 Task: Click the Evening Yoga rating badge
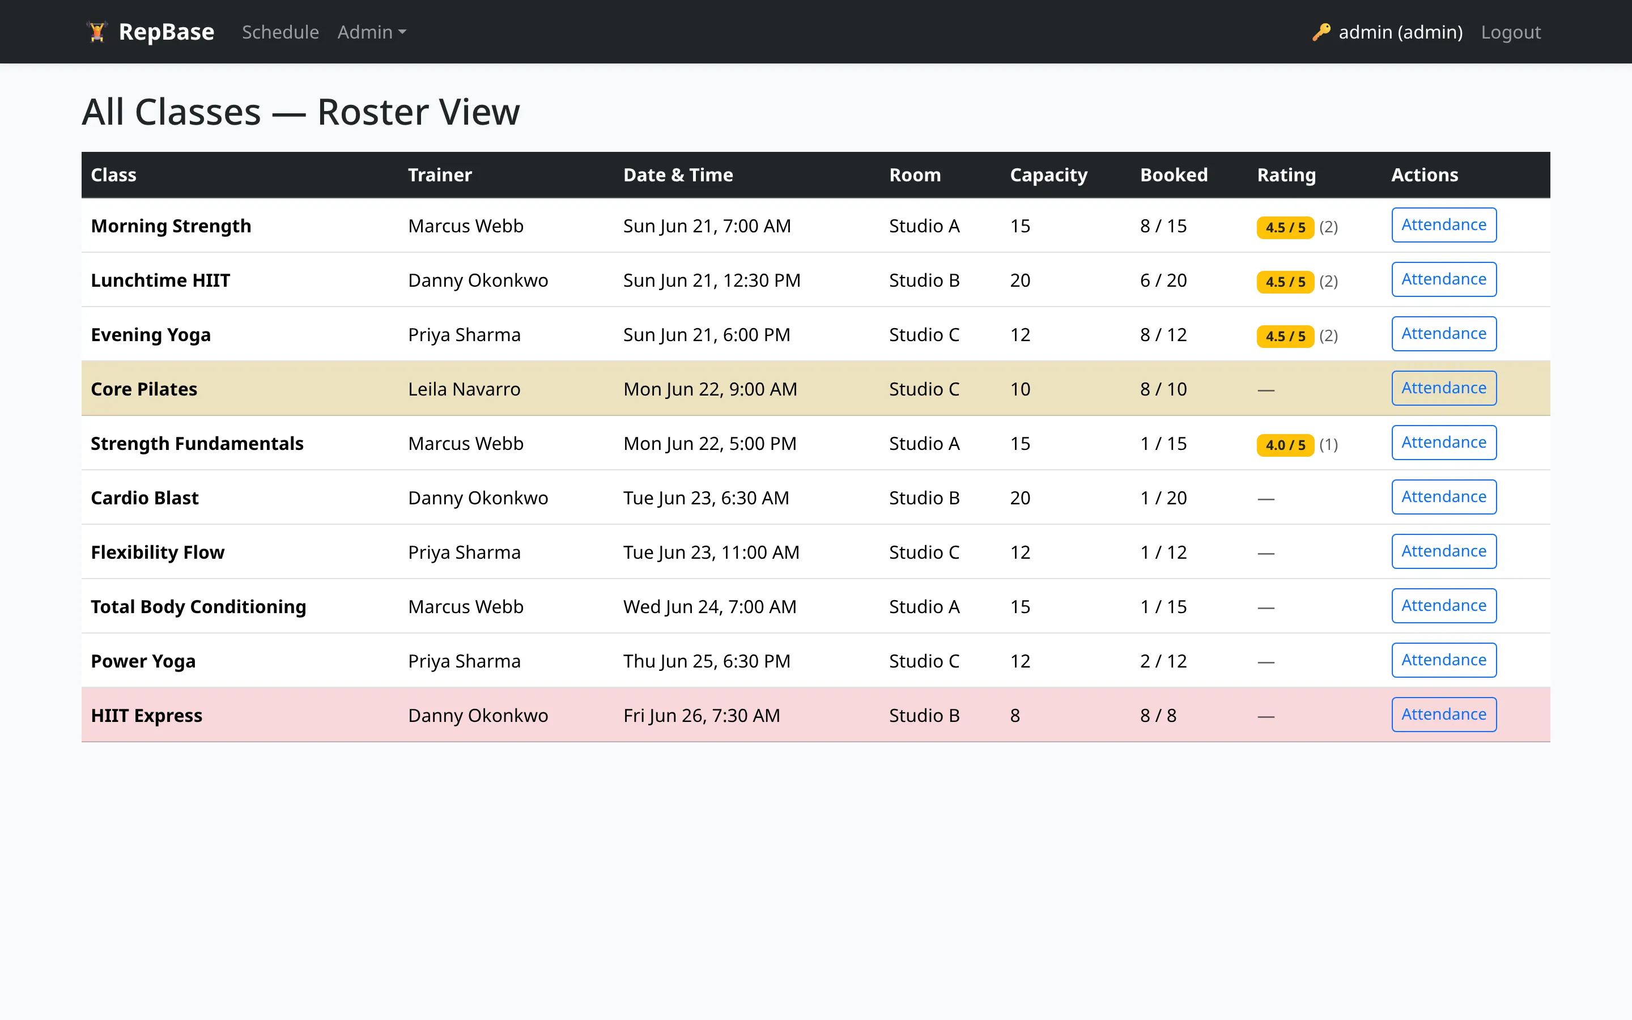(x=1285, y=336)
